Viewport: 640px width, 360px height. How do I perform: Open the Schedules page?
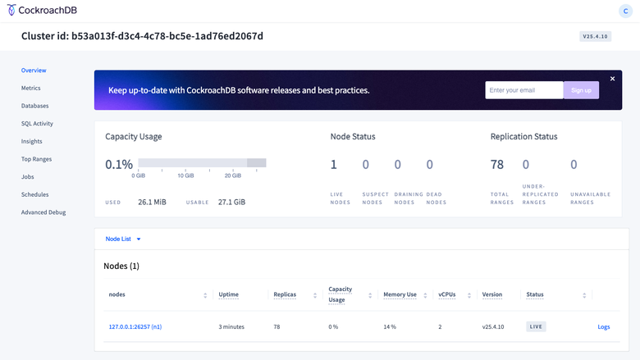(34, 194)
